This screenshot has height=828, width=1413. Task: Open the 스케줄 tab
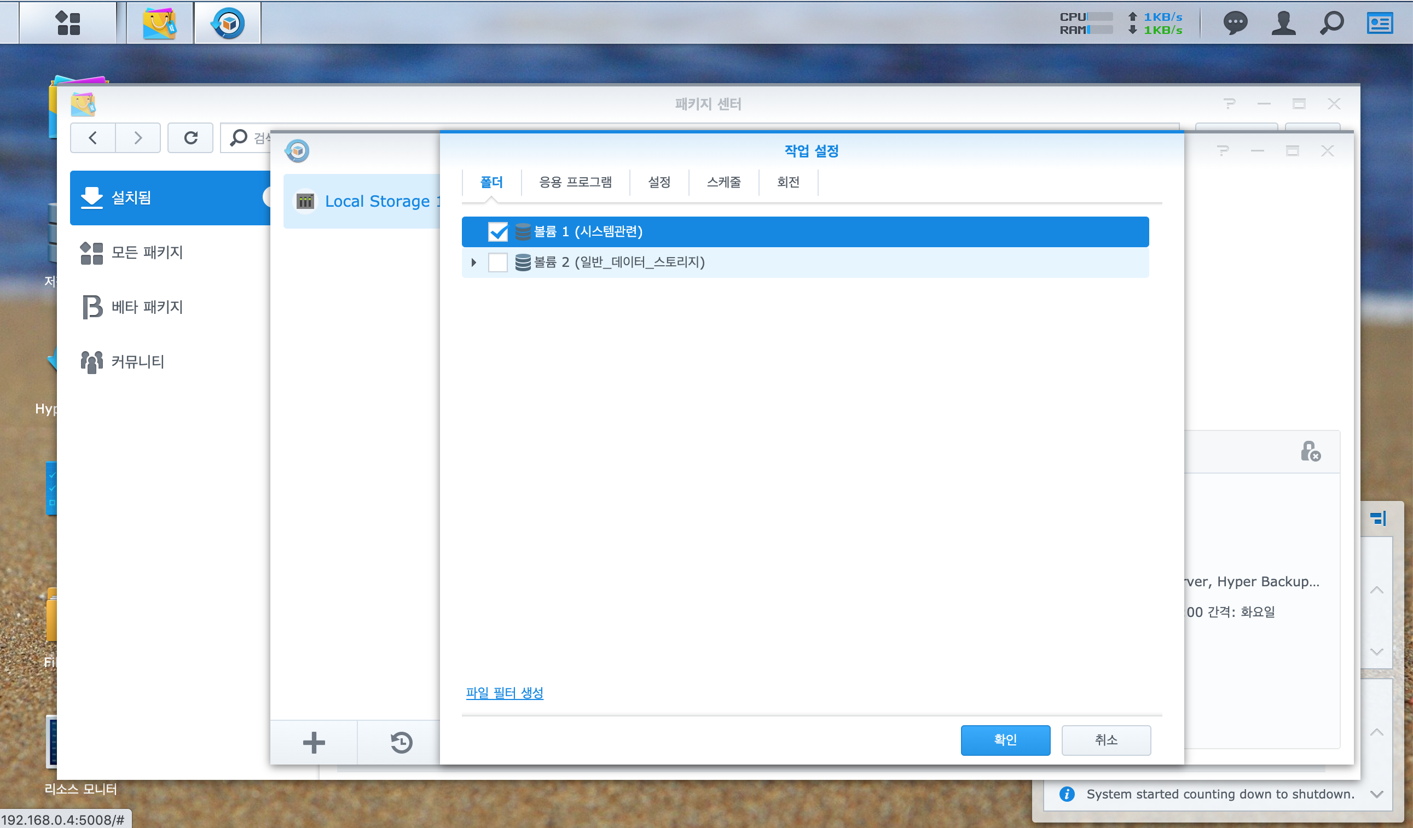pyautogui.click(x=723, y=182)
